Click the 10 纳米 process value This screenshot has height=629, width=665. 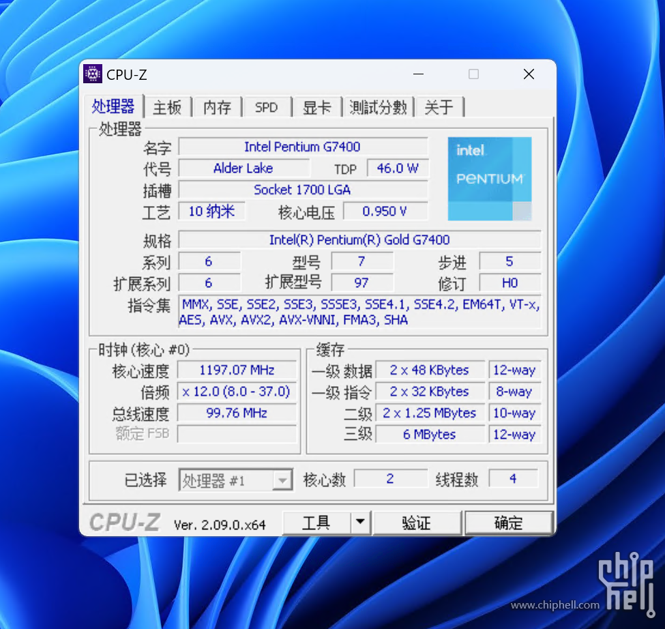[x=211, y=211]
